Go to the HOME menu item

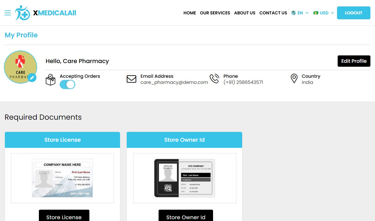point(189,13)
